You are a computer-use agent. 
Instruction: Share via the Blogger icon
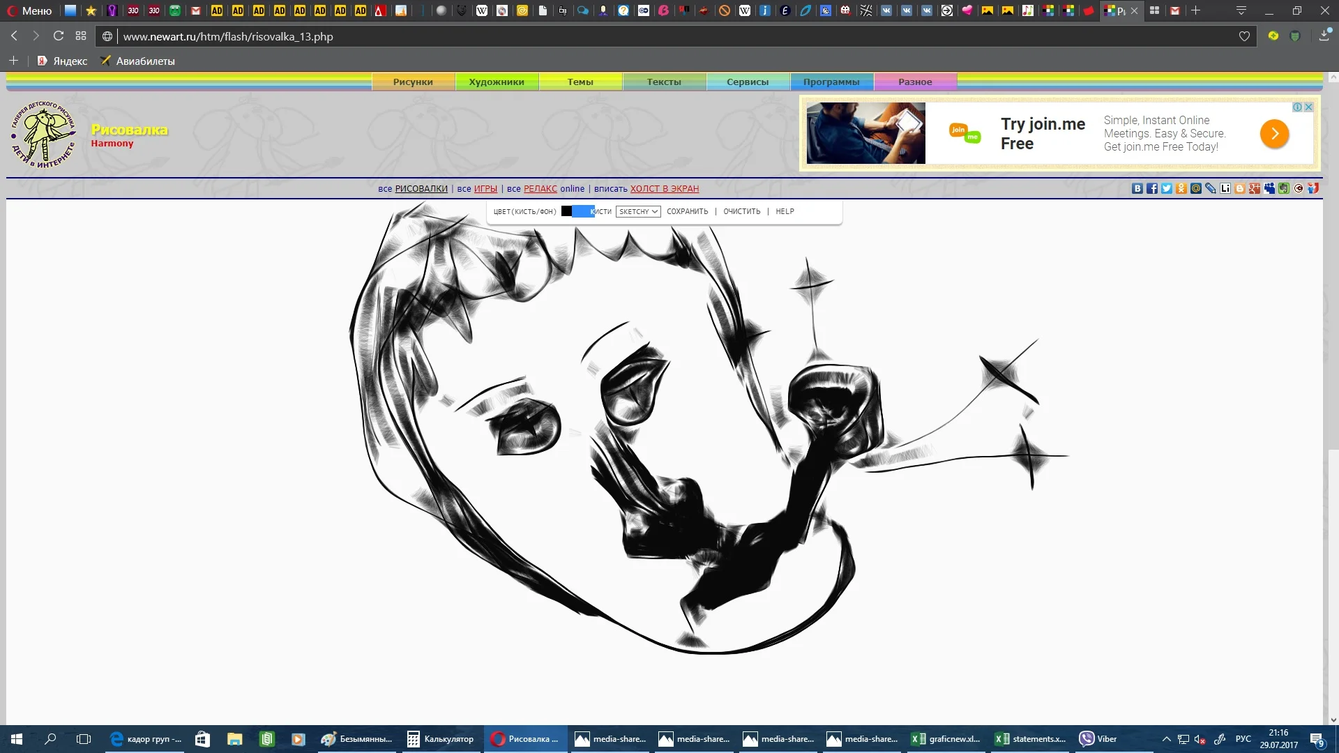[x=1240, y=188]
